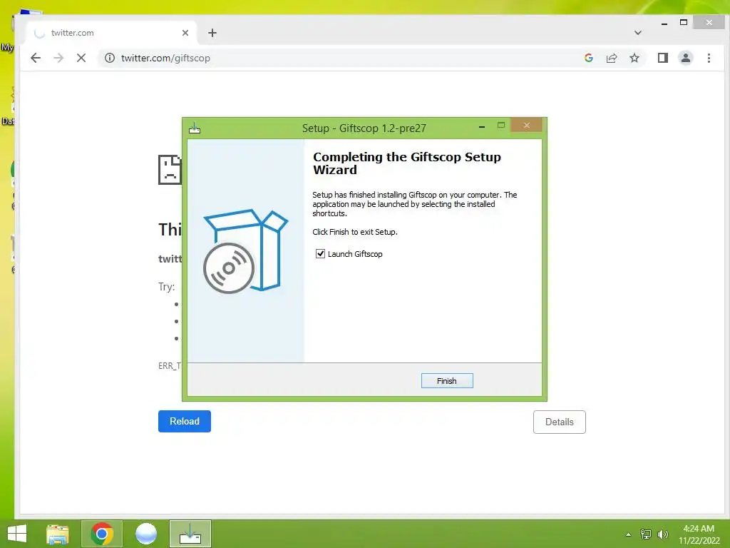This screenshot has width=730, height=548.
Task: Expand the tab search chevron
Action: click(638, 33)
